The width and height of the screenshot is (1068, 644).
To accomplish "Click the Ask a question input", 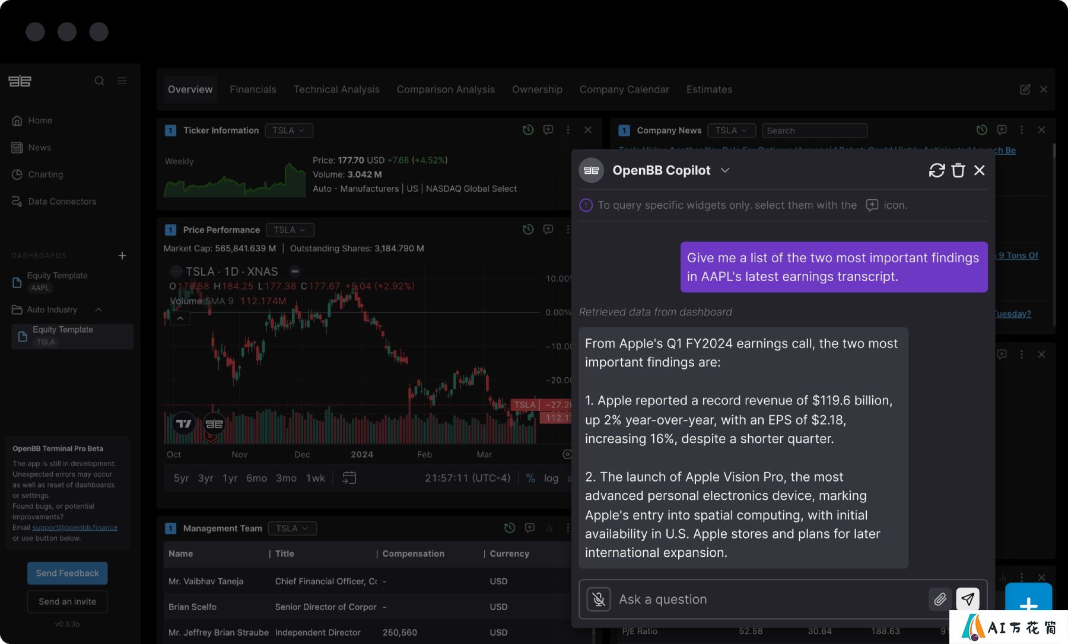I will click(770, 600).
